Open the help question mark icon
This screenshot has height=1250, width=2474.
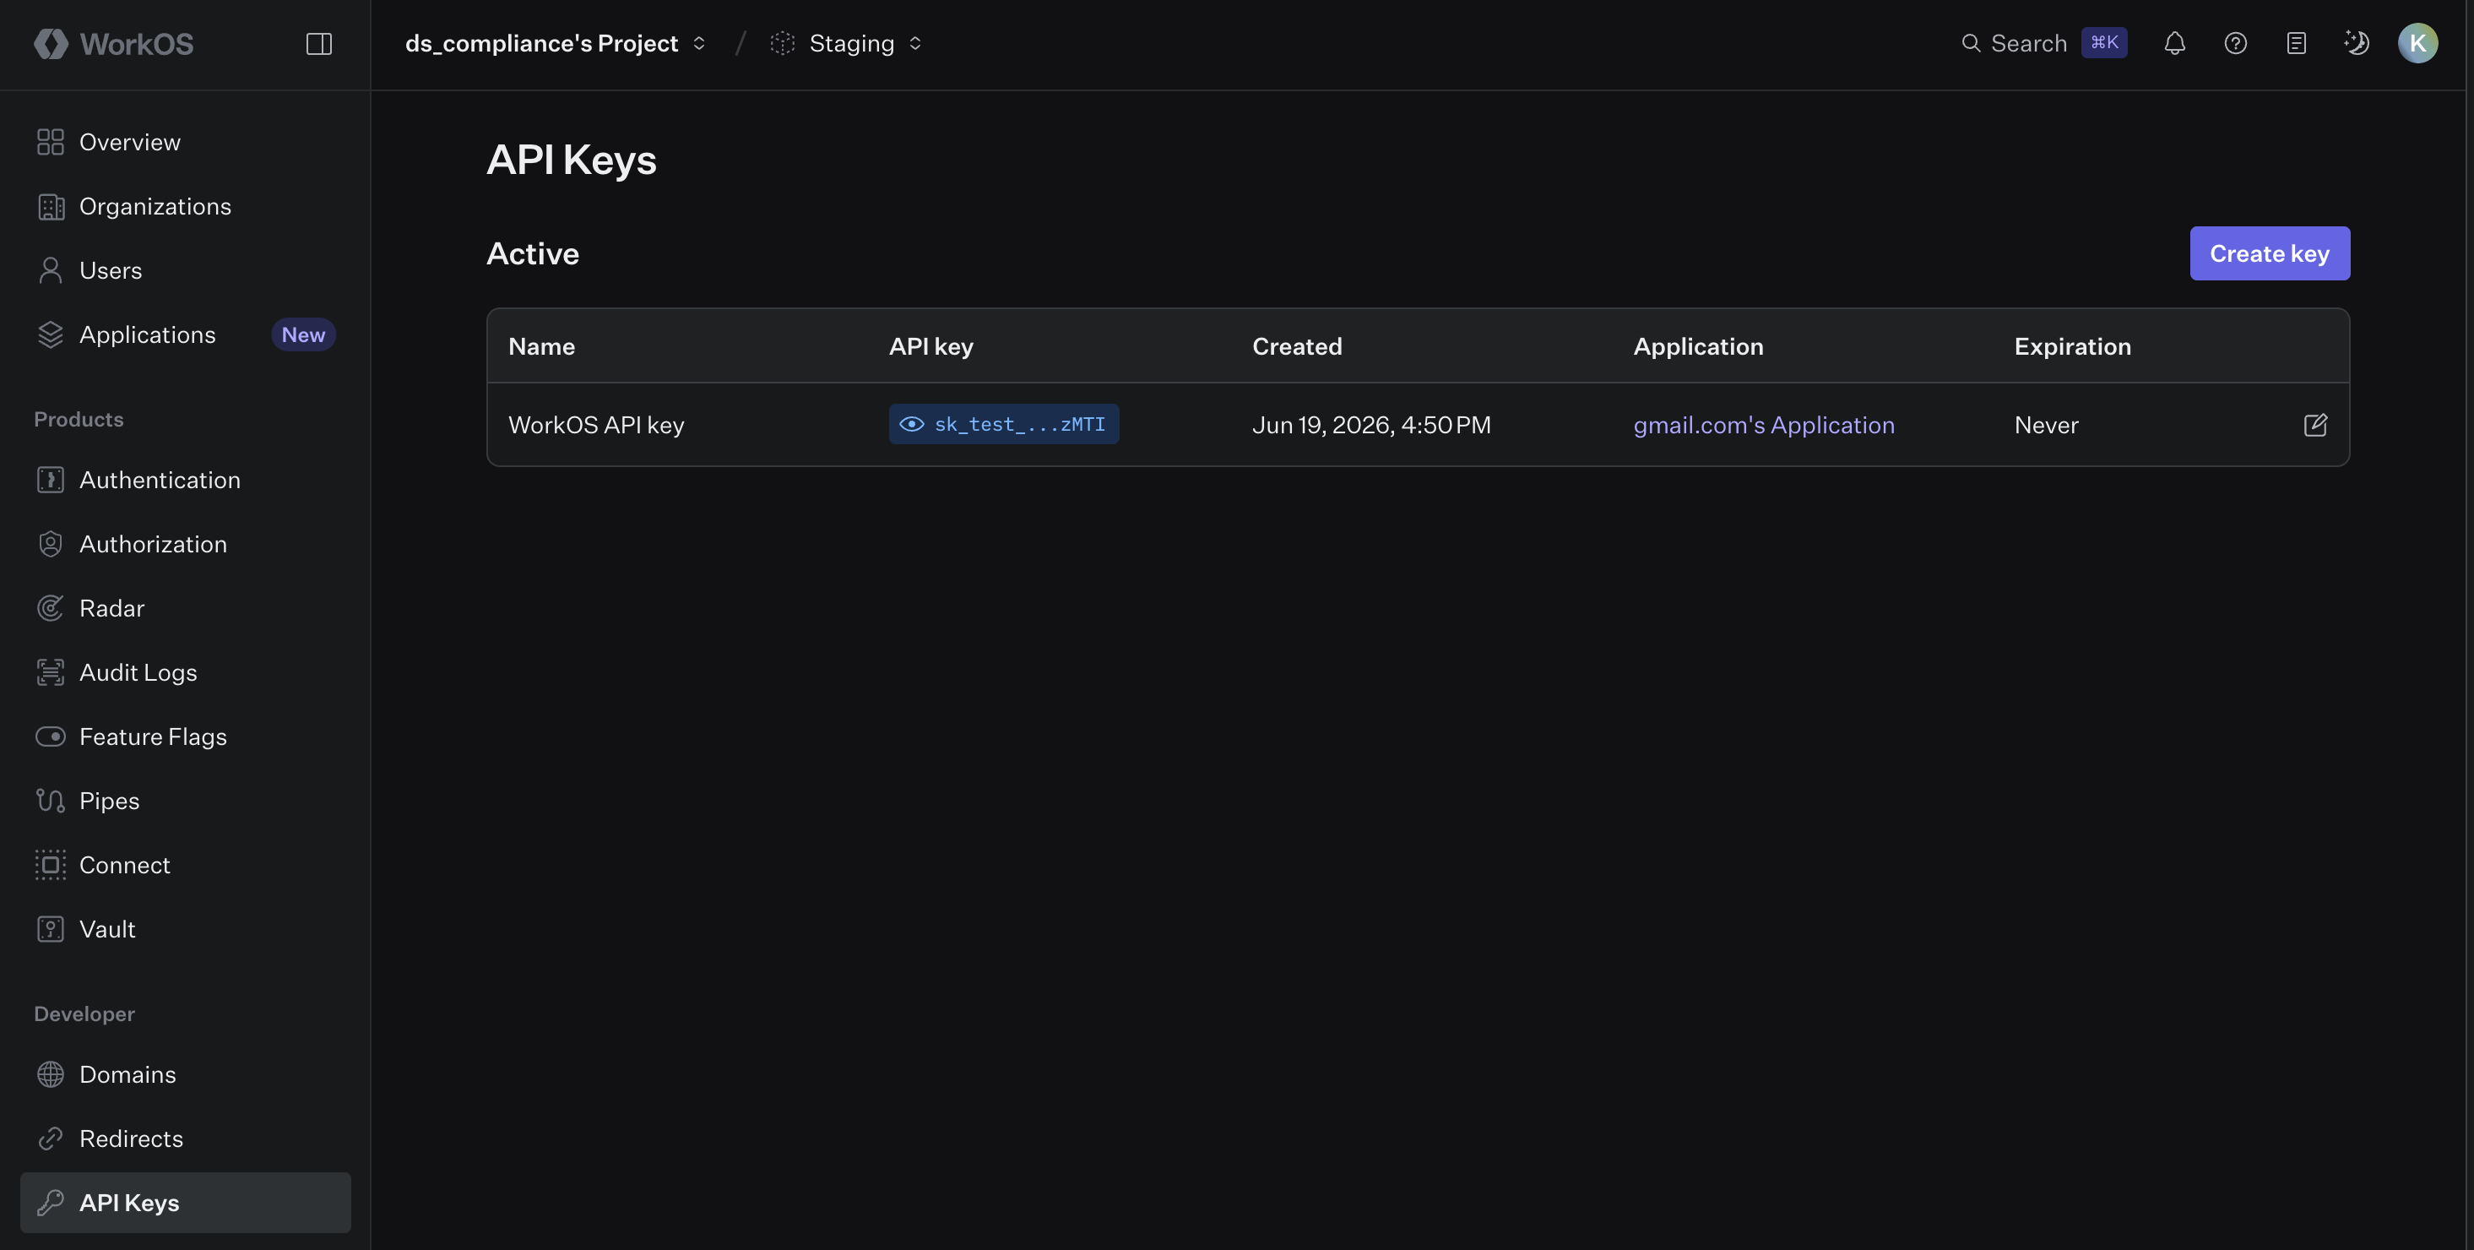point(2235,43)
